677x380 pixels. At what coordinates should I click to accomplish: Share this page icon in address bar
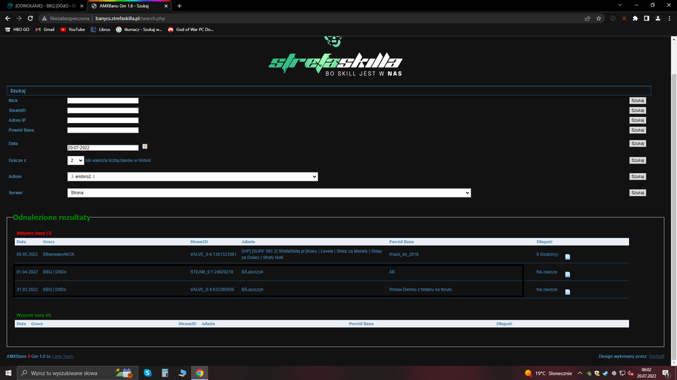coord(587,18)
